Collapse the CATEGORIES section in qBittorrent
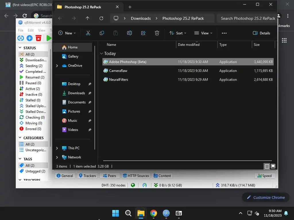 pos(20,138)
